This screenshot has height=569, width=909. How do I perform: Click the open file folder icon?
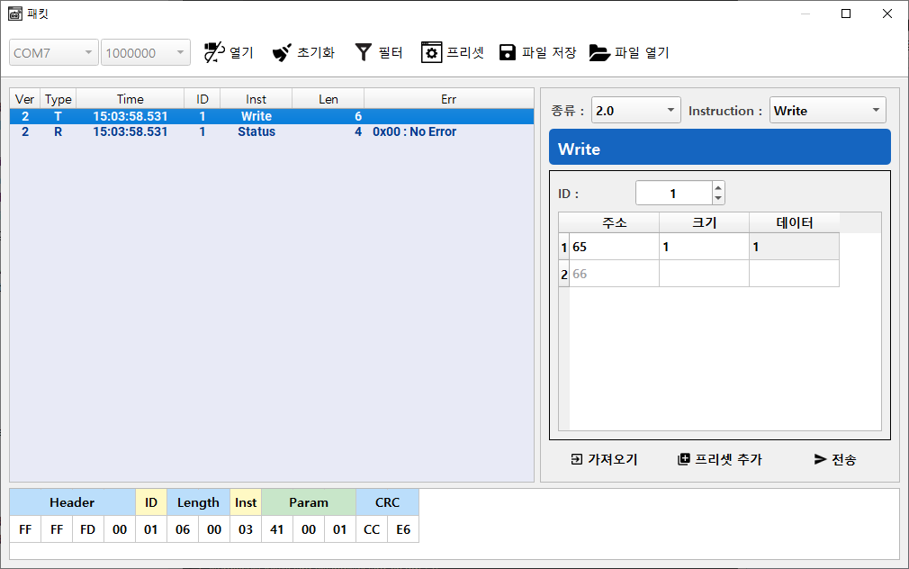(x=599, y=52)
